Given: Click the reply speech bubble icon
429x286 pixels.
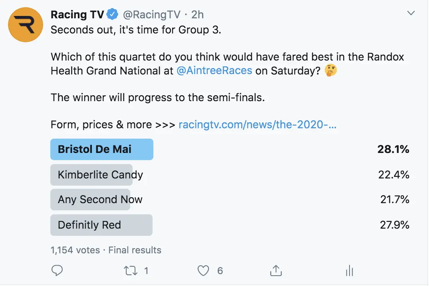Looking at the screenshot, I should [x=58, y=271].
